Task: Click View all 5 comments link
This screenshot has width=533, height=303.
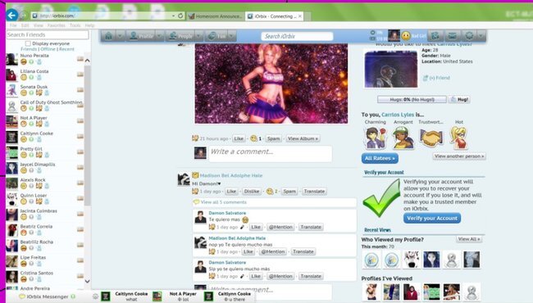Action: pyautogui.click(x=223, y=202)
